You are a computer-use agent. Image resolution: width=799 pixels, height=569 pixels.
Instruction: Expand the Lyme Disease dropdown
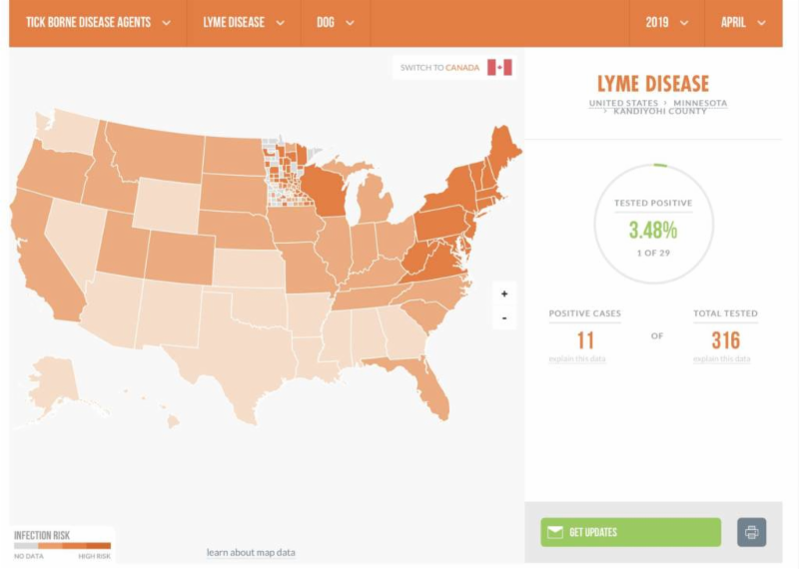pos(244,23)
